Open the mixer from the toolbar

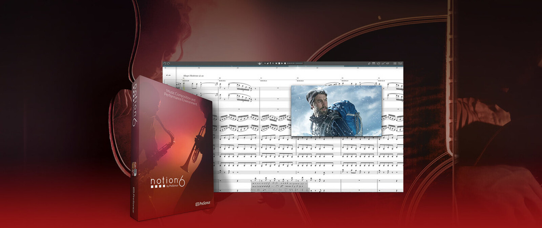[x=395, y=63]
